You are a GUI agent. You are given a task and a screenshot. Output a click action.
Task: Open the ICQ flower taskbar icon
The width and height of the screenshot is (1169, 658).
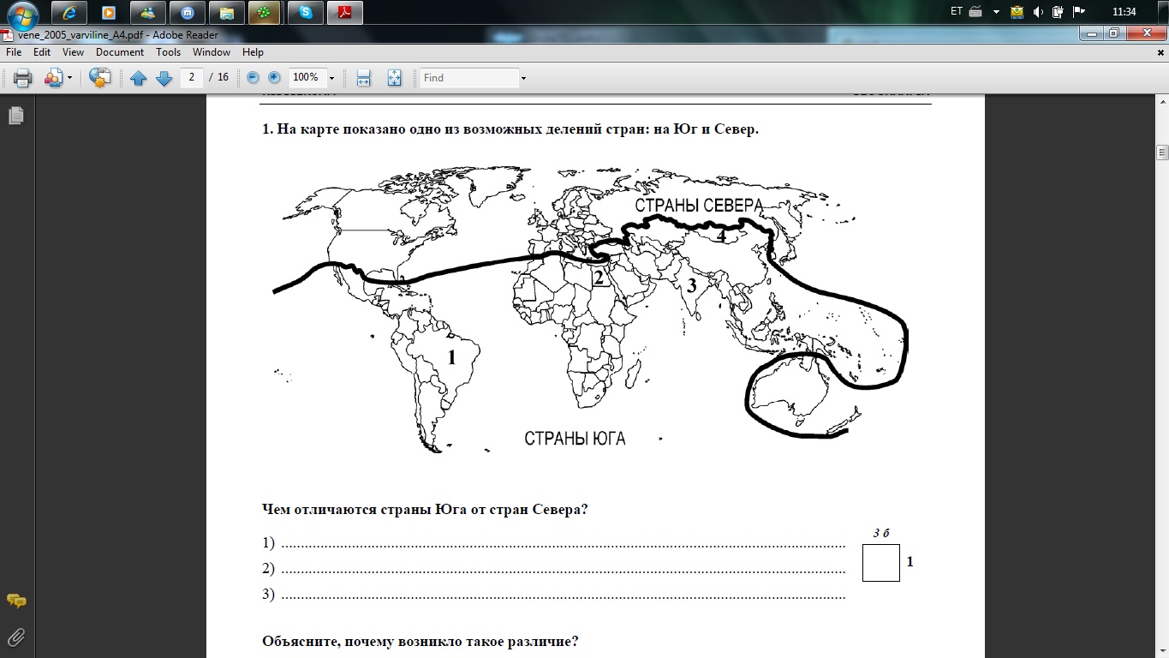[x=265, y=13]
